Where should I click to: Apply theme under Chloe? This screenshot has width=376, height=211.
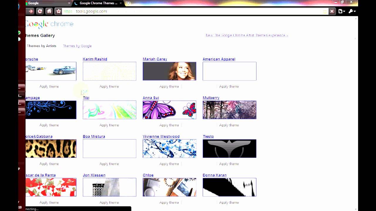(169, 203)
